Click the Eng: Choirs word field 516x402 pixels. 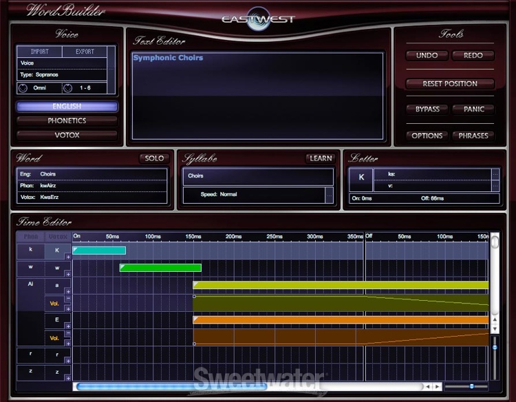pyautogui.click(x=92, y=174)
